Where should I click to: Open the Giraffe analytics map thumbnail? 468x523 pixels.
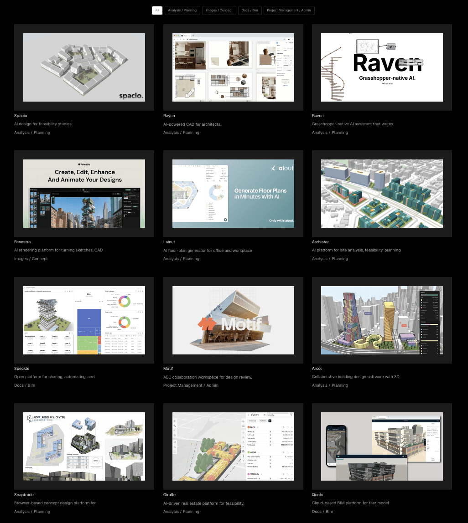click(x=233, y=446)
